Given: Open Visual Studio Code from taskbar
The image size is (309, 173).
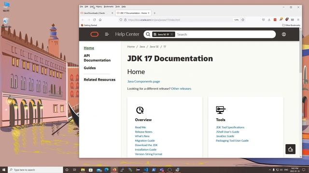Looking at the screenshot, I should (146, 170).
